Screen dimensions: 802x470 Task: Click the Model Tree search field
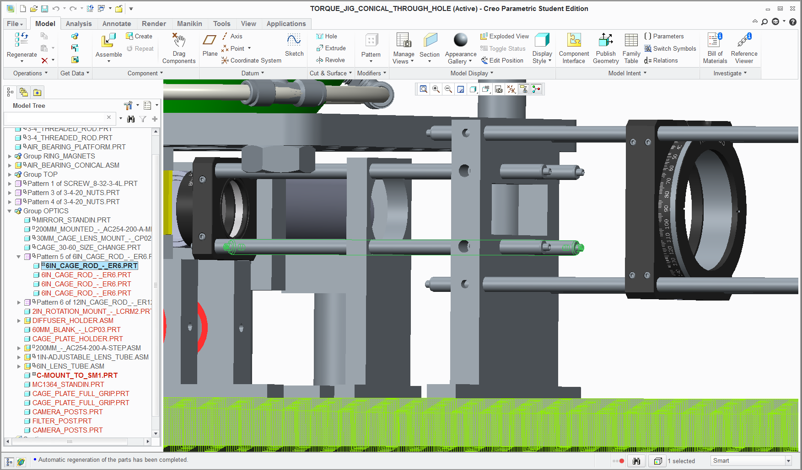tap(59, 118)
